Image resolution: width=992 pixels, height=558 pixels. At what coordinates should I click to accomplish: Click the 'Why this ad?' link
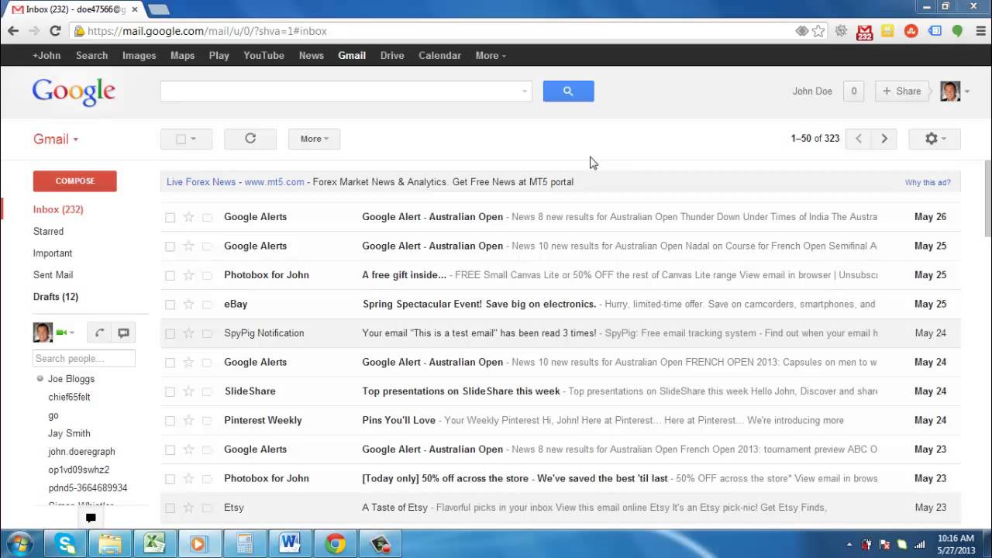[x=928, y=182]
